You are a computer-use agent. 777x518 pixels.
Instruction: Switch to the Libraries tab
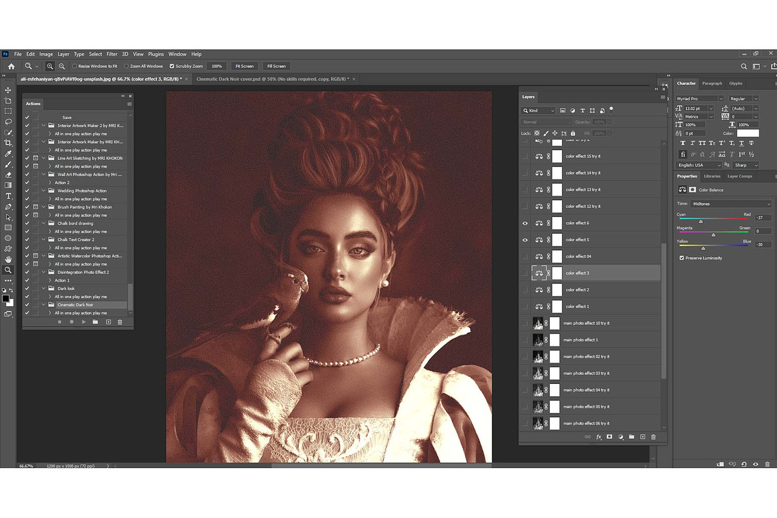712,176
